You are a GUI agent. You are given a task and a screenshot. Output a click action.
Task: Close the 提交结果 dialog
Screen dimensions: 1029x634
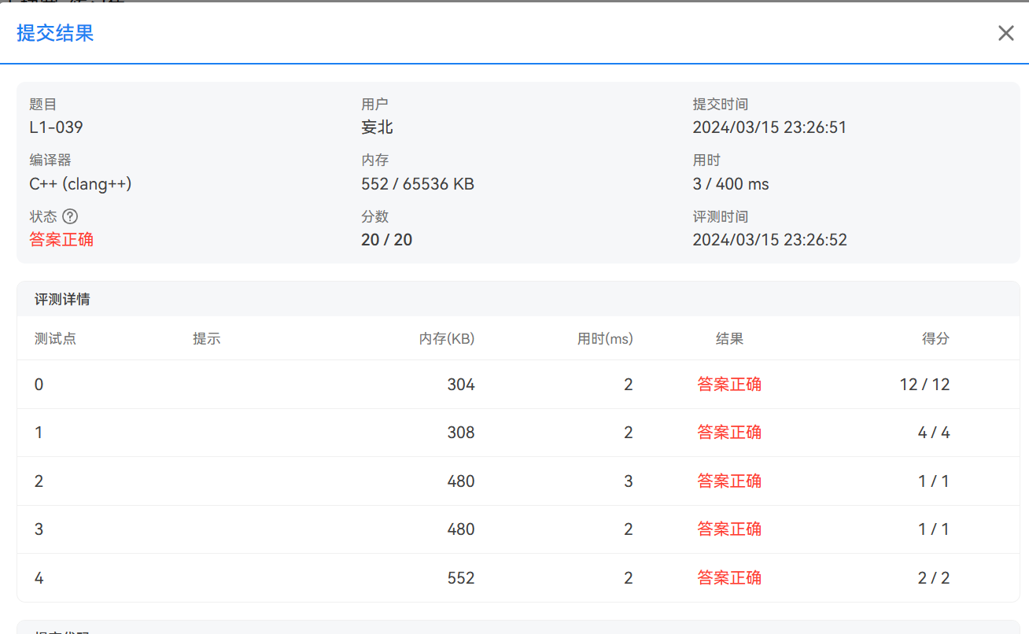pyautogui.click(x=1005, y=33)
